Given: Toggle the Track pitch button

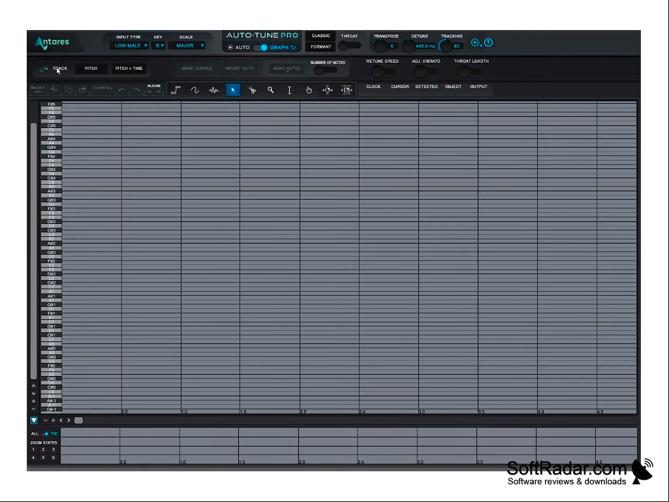Looking at the screenshot, I should [x=54, y=69].
